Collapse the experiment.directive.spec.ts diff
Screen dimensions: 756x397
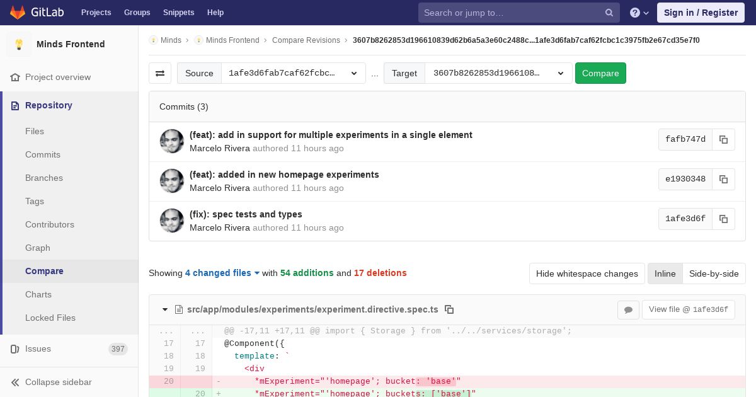165,309
